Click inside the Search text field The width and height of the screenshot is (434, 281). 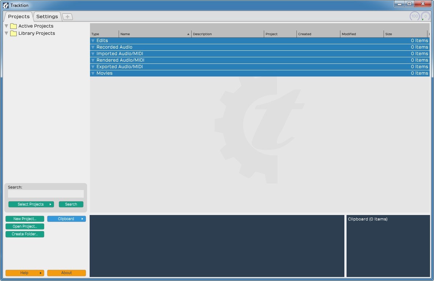(46, 194)
